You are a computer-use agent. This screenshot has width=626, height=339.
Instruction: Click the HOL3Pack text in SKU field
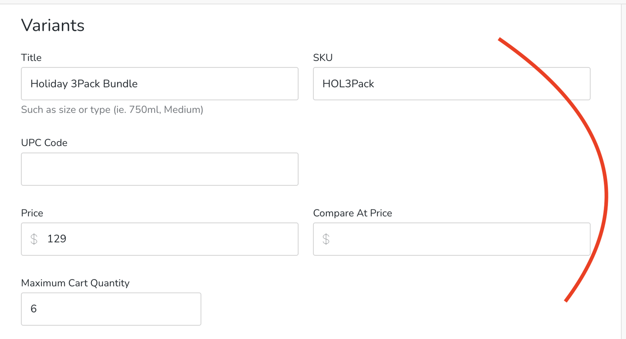pos(348,84)
